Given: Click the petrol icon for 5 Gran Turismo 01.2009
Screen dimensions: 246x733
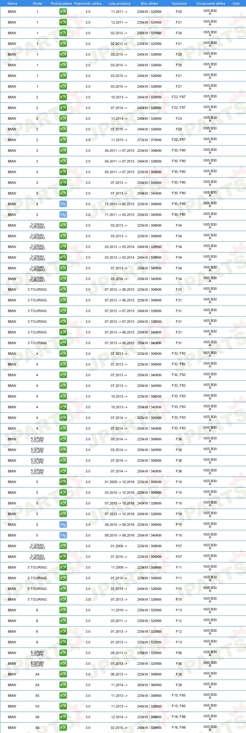Looking at the screenshot, I should (x=63, y=546).
